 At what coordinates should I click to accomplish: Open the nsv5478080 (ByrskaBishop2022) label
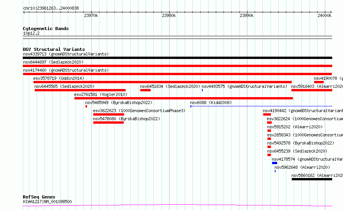pos(126,119)
